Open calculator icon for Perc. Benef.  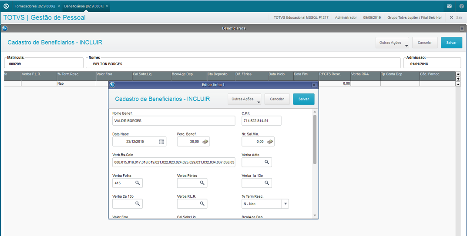pos(205,142)
